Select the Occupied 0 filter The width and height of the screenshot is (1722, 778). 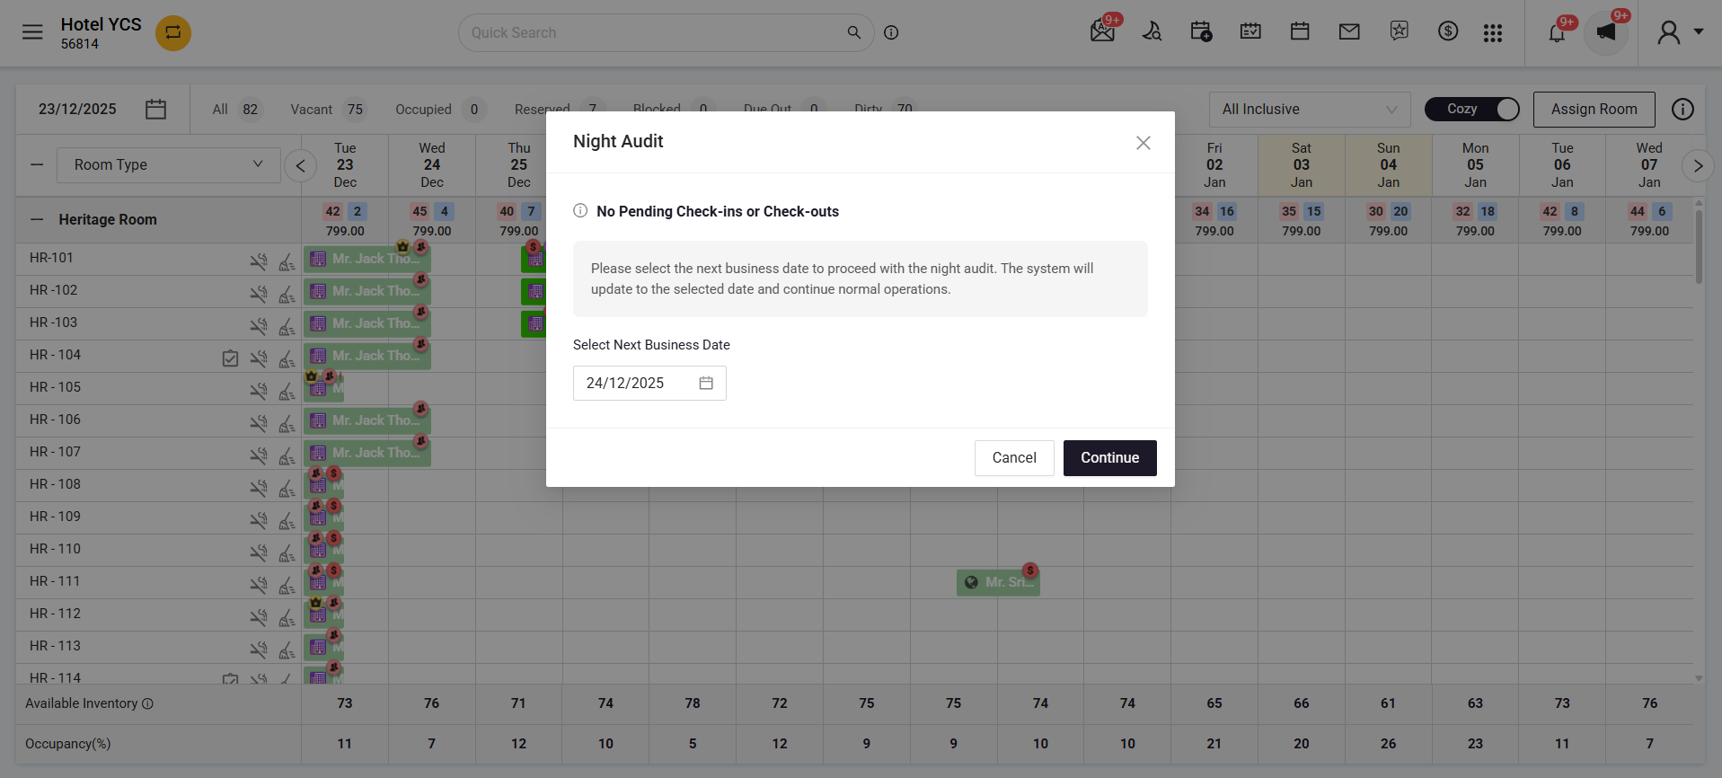(440, 109)
